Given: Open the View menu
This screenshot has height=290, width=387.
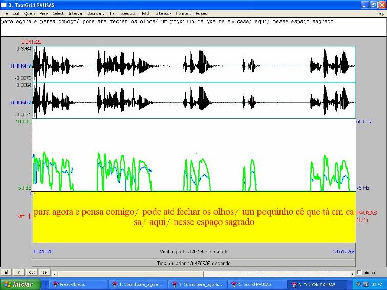Looking at the screenshot, I should coord(44,13).
